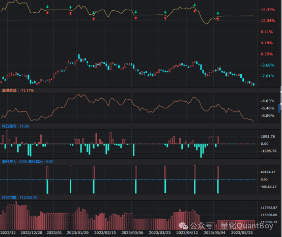Click the 2023/01/20 date label
The height and width of the screenshot is (237, 282).
(x=78, y=233)
